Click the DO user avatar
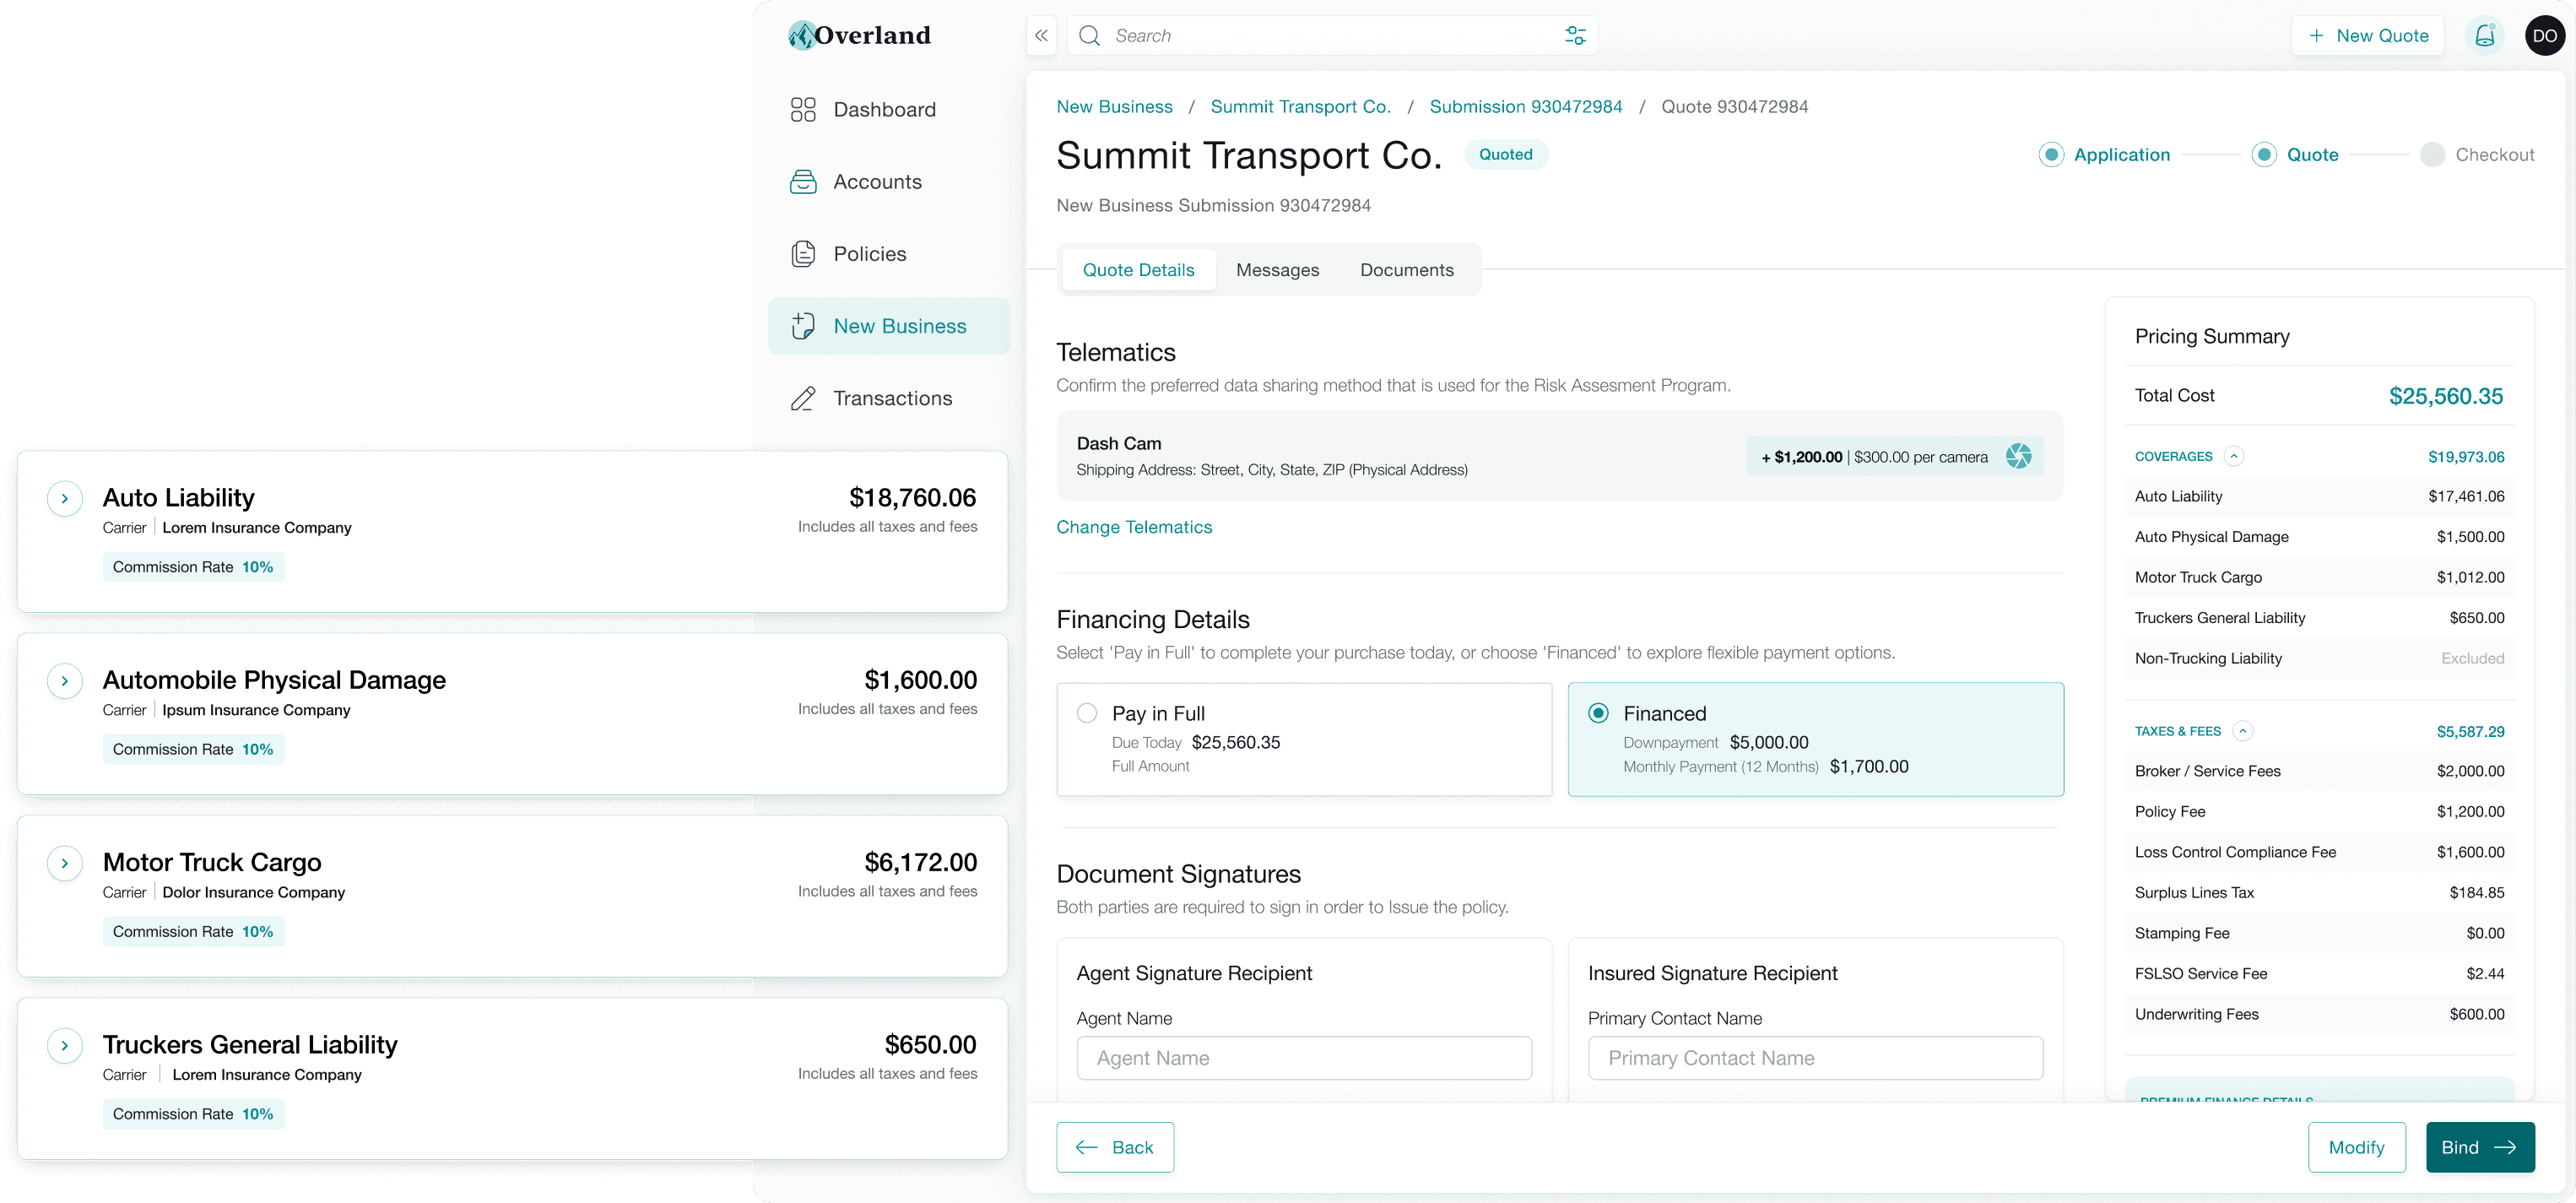The height and width of the screenshot is (1203, 2576). (x=2544, y=36)
